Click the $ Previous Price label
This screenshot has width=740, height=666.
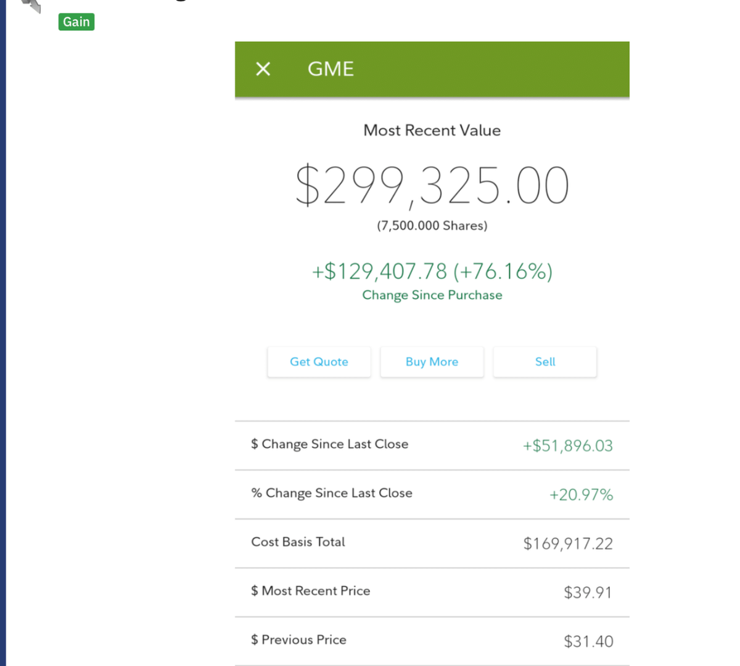(298, 640)
